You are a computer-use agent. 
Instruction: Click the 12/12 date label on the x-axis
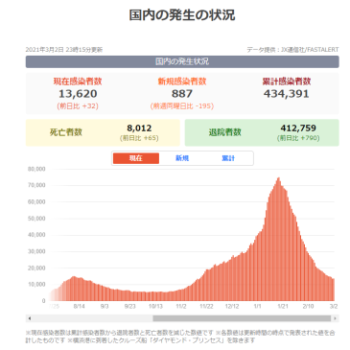[232, 306]
